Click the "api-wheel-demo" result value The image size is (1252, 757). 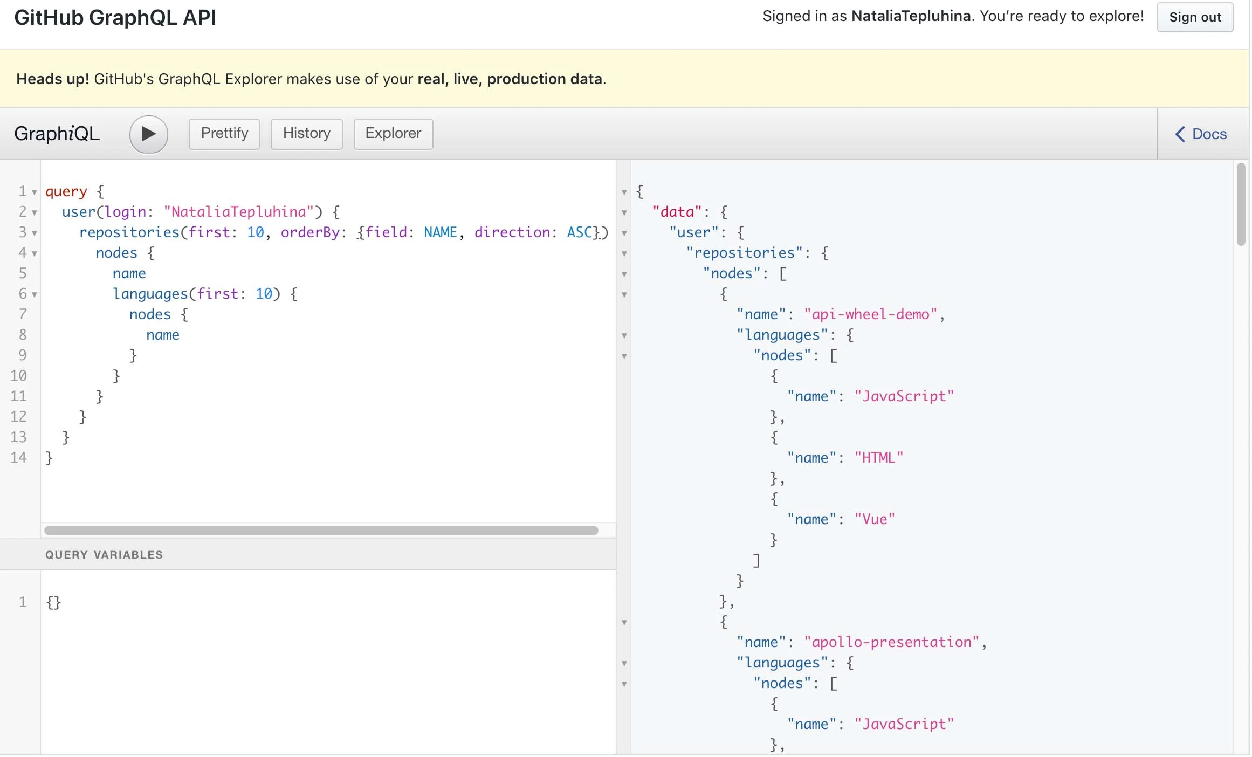871,314
